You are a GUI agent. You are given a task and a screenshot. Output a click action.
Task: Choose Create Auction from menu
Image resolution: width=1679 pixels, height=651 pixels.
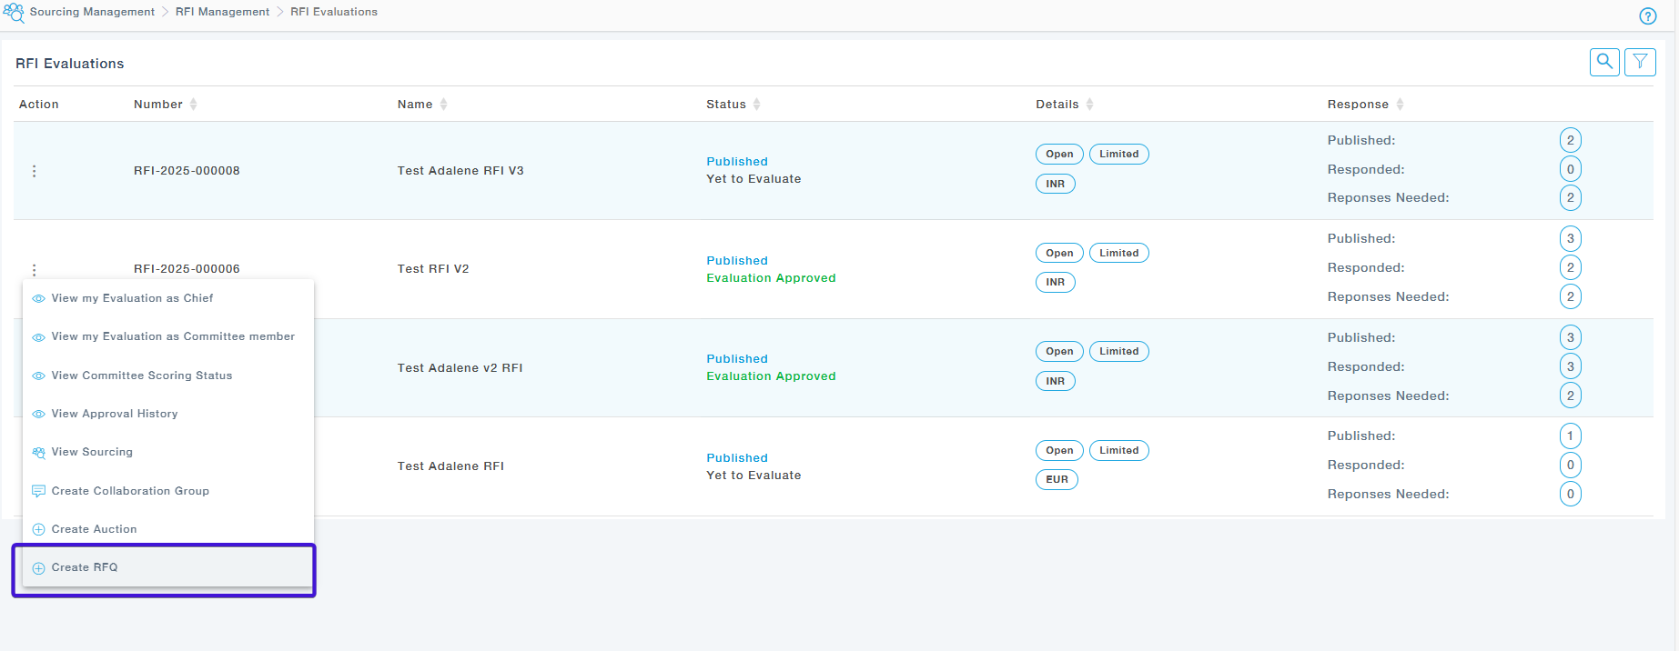pyautogui.click(x=94, y=529)
